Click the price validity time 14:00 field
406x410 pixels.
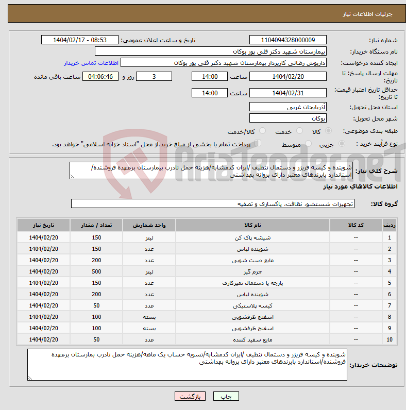tap(210, 93)
